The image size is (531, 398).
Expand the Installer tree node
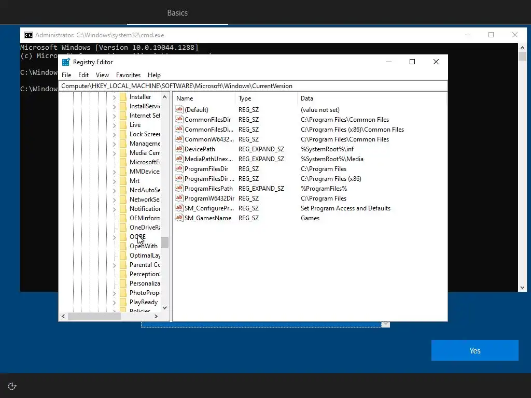pyautogui.click(x=115, y=97)
